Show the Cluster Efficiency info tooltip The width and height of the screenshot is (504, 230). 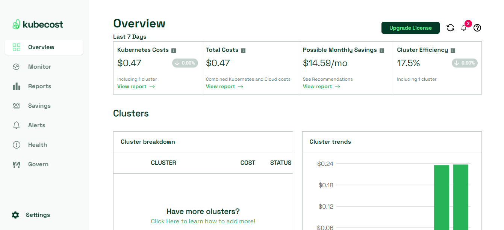453,50
